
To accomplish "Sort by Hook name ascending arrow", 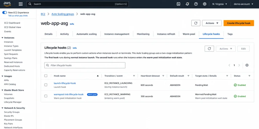I will [x=98, y=76].
